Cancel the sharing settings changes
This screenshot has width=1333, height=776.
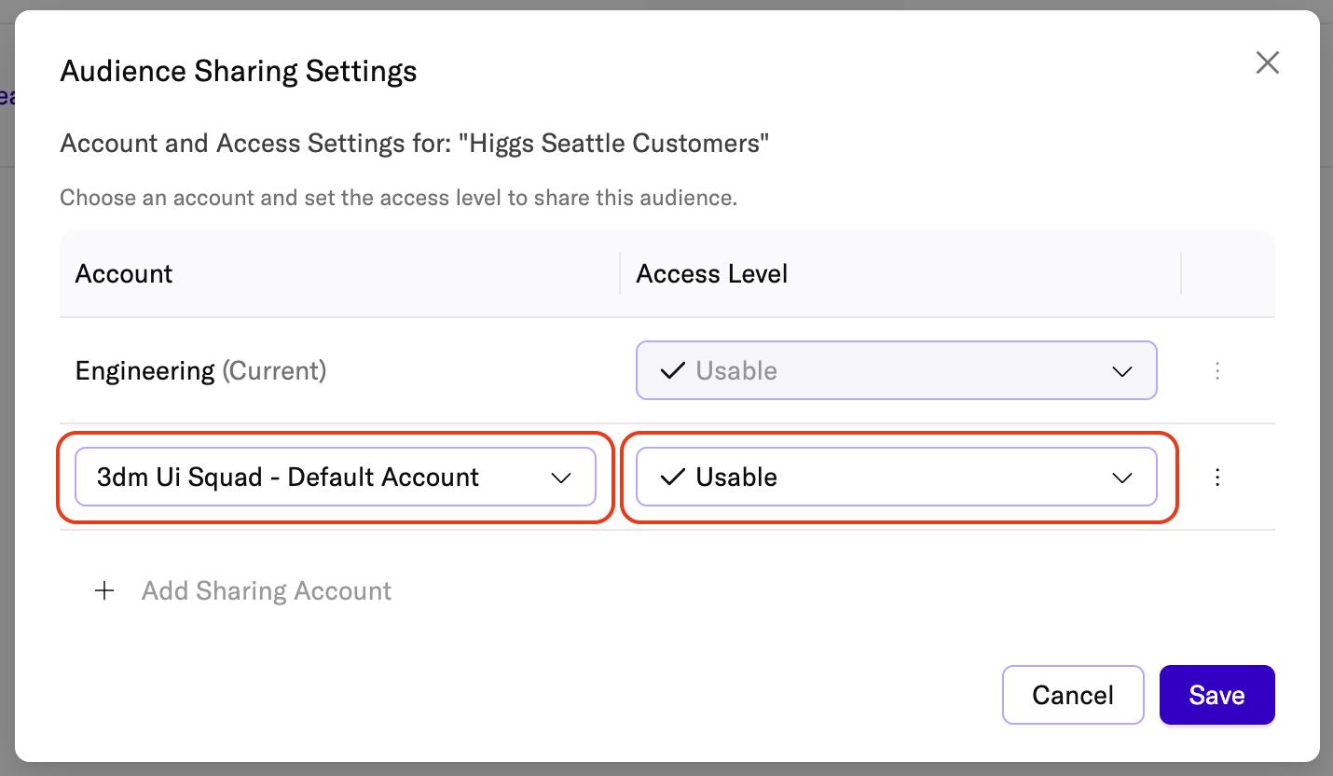click(x=1072, y=695)
